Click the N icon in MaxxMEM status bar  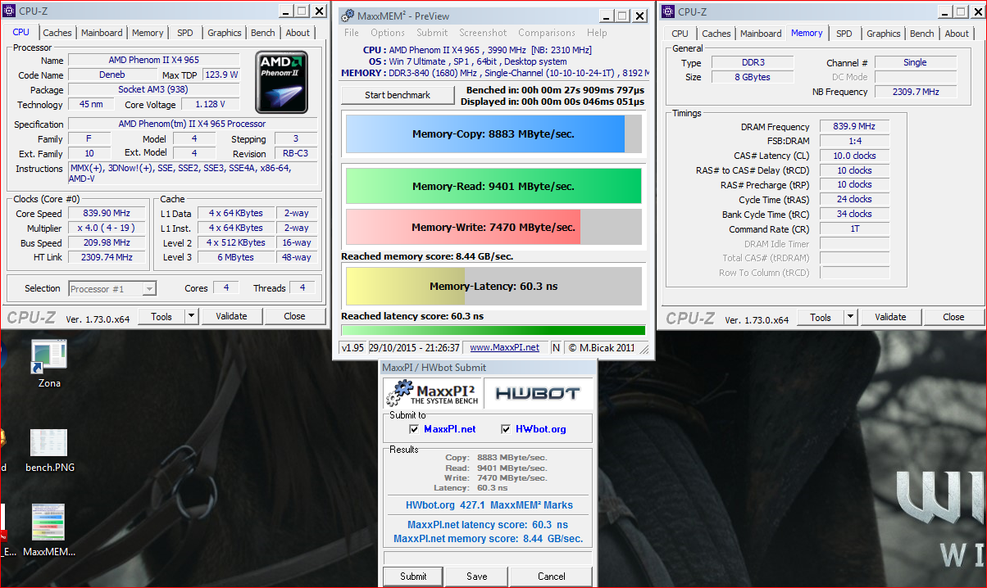click(557, 347)
